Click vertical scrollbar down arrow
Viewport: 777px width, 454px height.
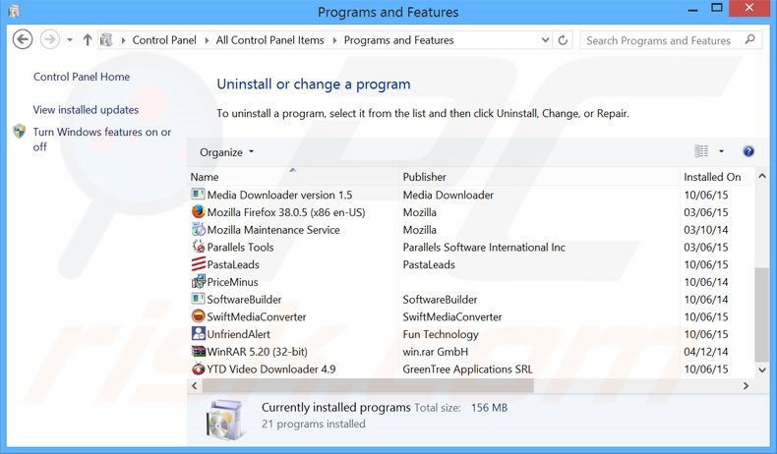pyautogui.click(x=761, y=369)
